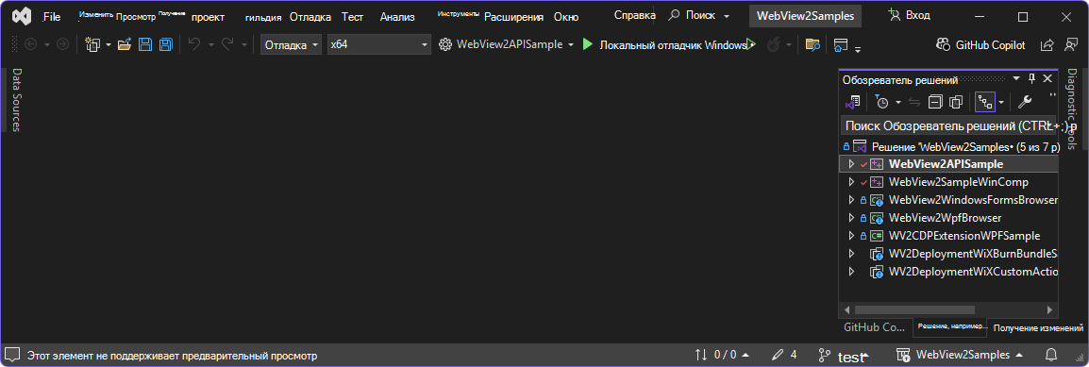
Task: Open the File menu
Action: [x=52, y=17]
